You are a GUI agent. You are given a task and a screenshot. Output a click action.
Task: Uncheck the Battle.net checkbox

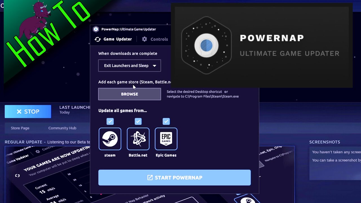(x=138, y=121)
